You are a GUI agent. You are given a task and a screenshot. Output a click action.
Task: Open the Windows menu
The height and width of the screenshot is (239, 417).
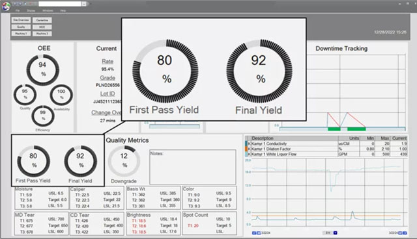pos(48,10)
